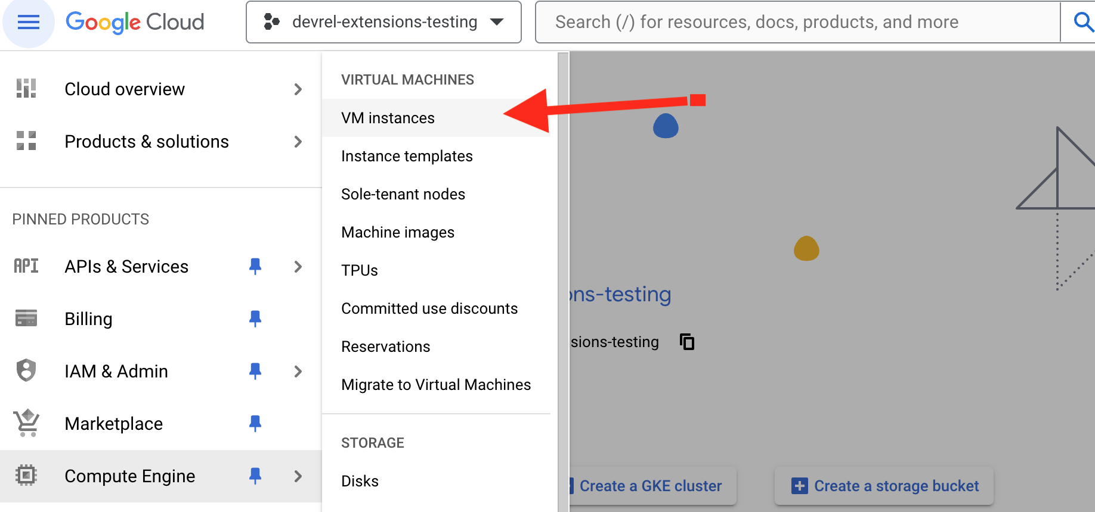Click the Cloud overview dashboard icon
Viewport: 1095px width, 512px height.
(x=26, y=89)
